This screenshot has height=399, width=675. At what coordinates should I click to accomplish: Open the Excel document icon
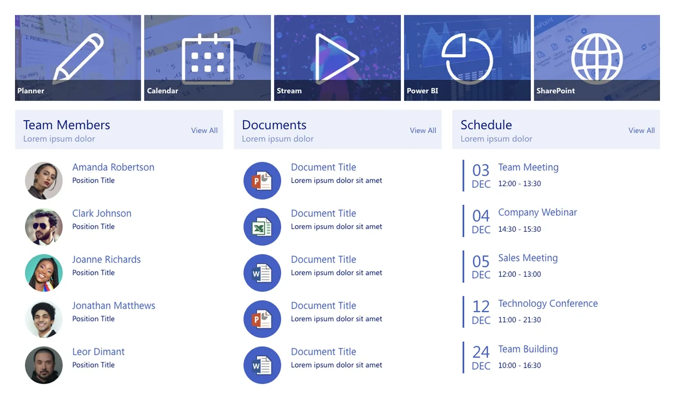(x=262, y=227)
